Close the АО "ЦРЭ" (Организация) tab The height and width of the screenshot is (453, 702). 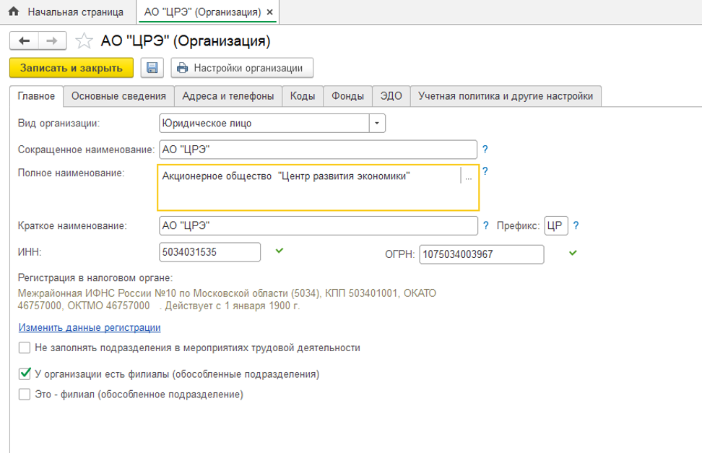coord(269,12)
